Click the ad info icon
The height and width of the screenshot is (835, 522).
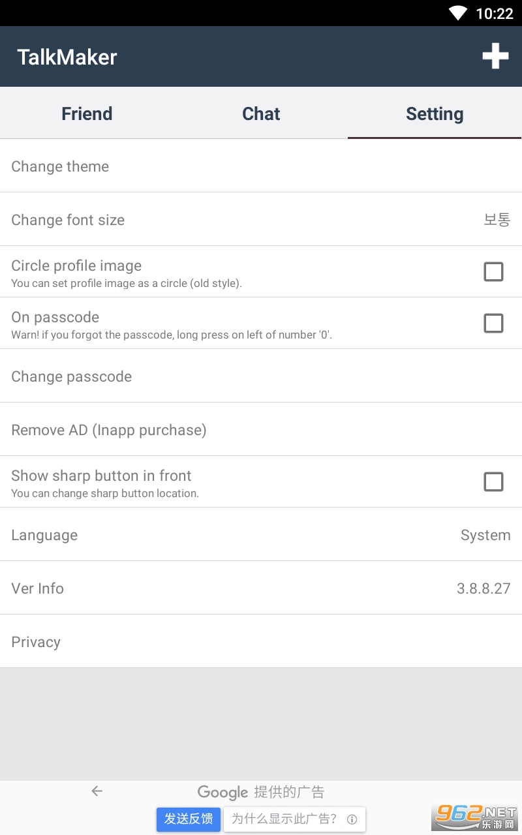(x=352, y=819)
